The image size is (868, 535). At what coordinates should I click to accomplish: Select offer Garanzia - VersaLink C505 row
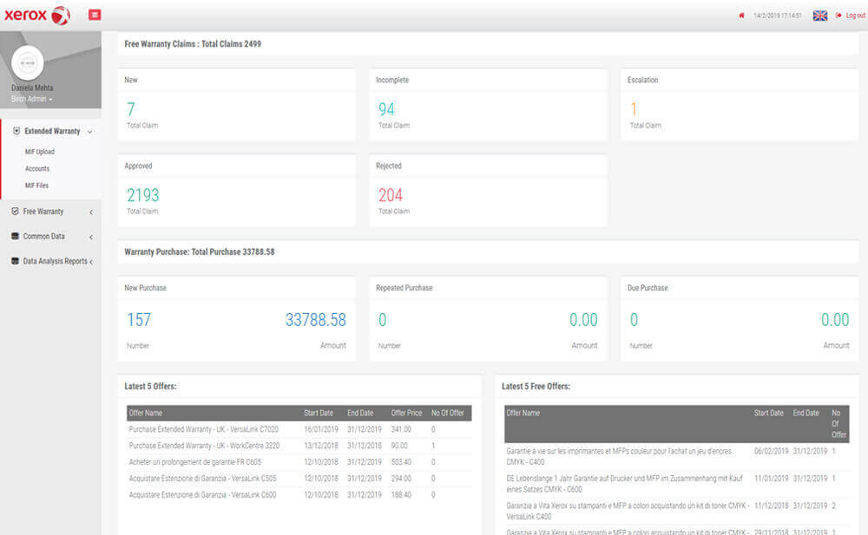299,478
